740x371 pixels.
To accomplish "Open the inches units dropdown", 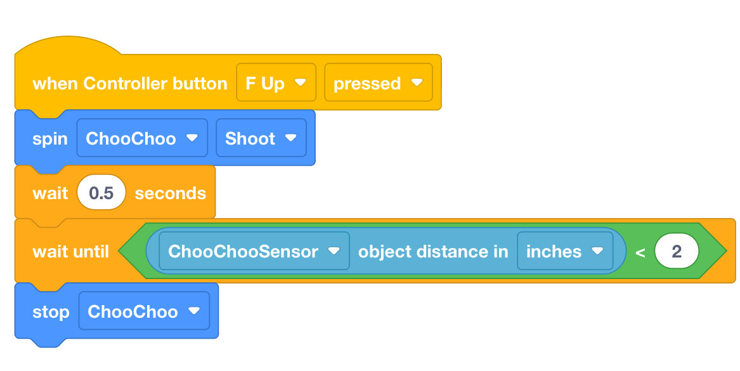I will tap(565, 251).
